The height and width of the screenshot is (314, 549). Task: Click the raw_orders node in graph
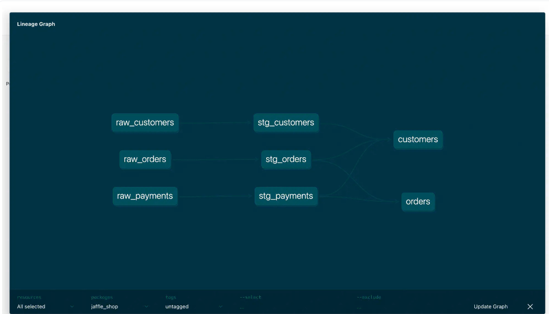click(x=145, y=159)
